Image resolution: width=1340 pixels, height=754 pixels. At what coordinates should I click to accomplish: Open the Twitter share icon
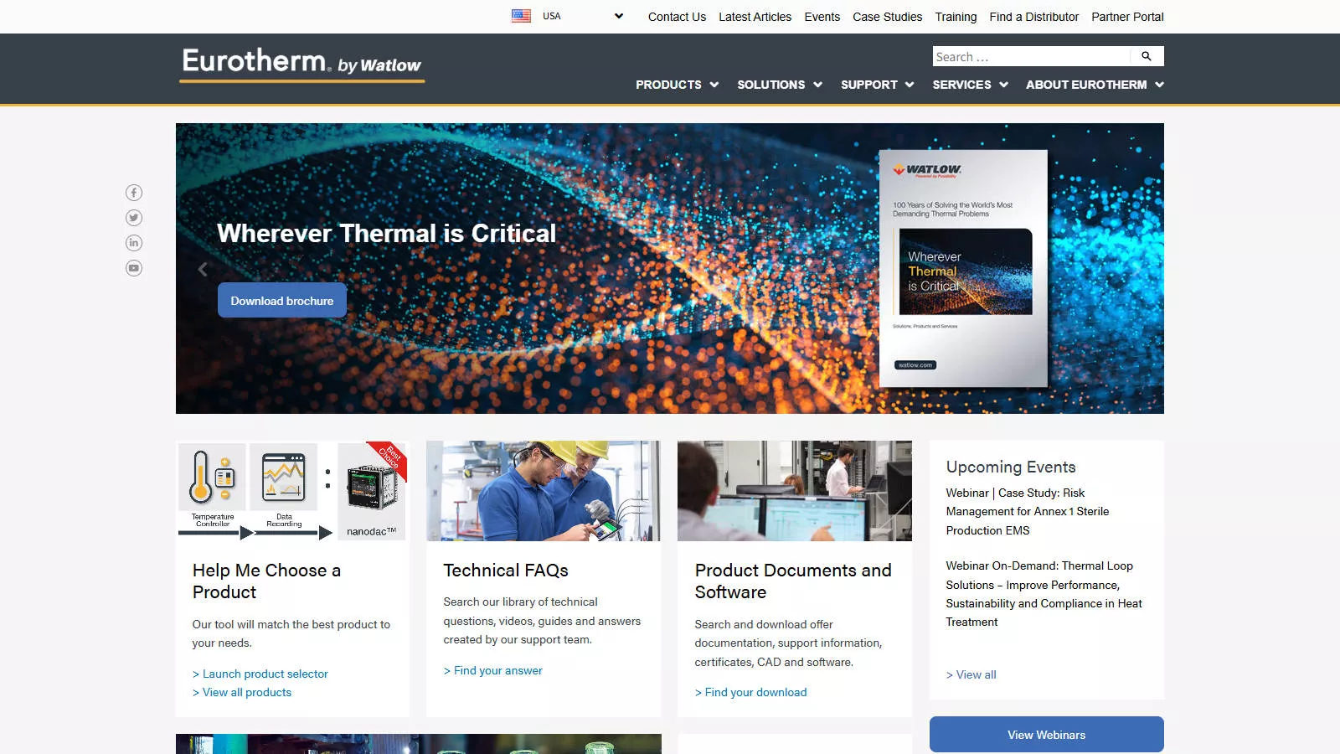click(x=134, y=218)
